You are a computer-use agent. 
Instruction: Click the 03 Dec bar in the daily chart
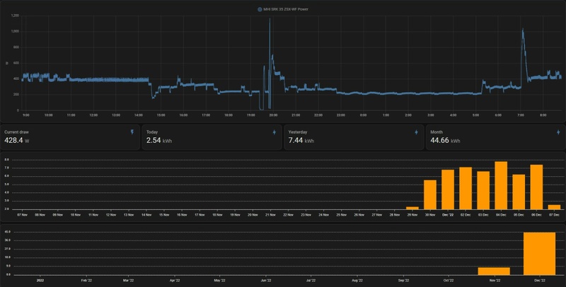tap(483, 190)
